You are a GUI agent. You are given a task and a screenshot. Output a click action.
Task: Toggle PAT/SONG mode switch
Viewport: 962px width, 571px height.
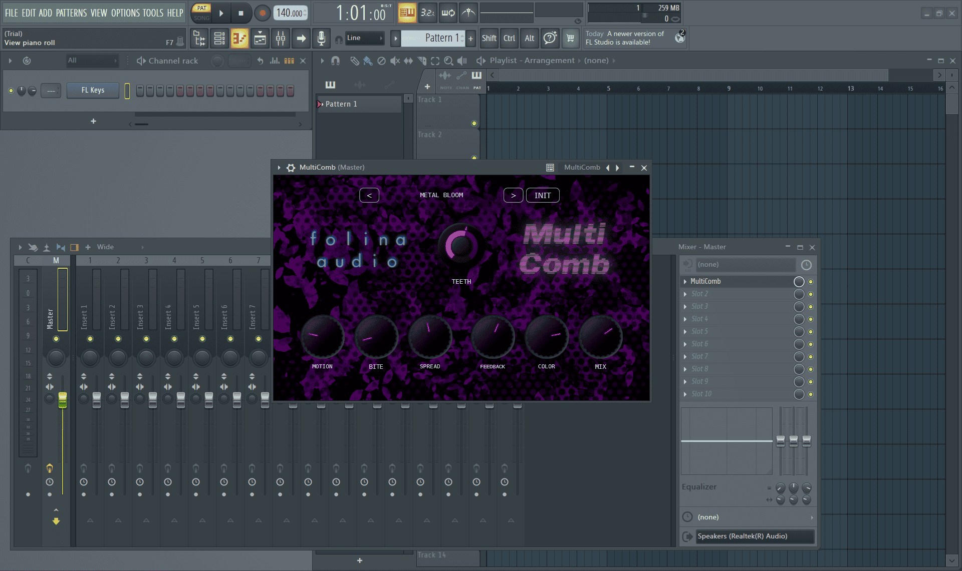[x=201, y=13]
